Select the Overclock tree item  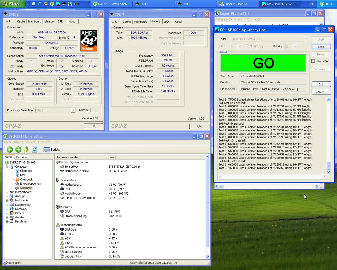(26, 179)
